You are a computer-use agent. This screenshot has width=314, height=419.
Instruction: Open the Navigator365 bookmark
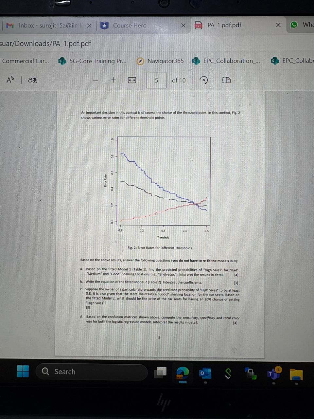click(x=160, y=61)
